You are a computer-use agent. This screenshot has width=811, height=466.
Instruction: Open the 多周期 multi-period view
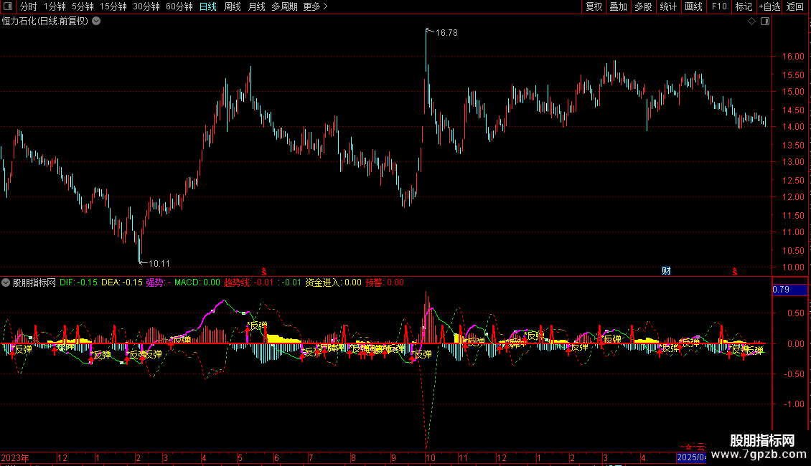pyautogui.click(x=284, y=6)
